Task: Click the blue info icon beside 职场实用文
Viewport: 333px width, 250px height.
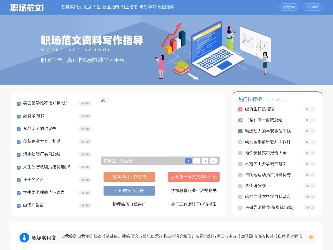Action: point(24,238)
